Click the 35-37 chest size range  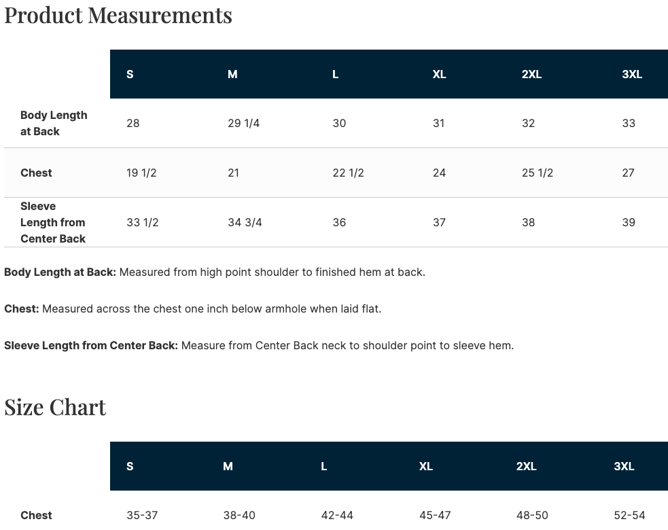point(142,515)
